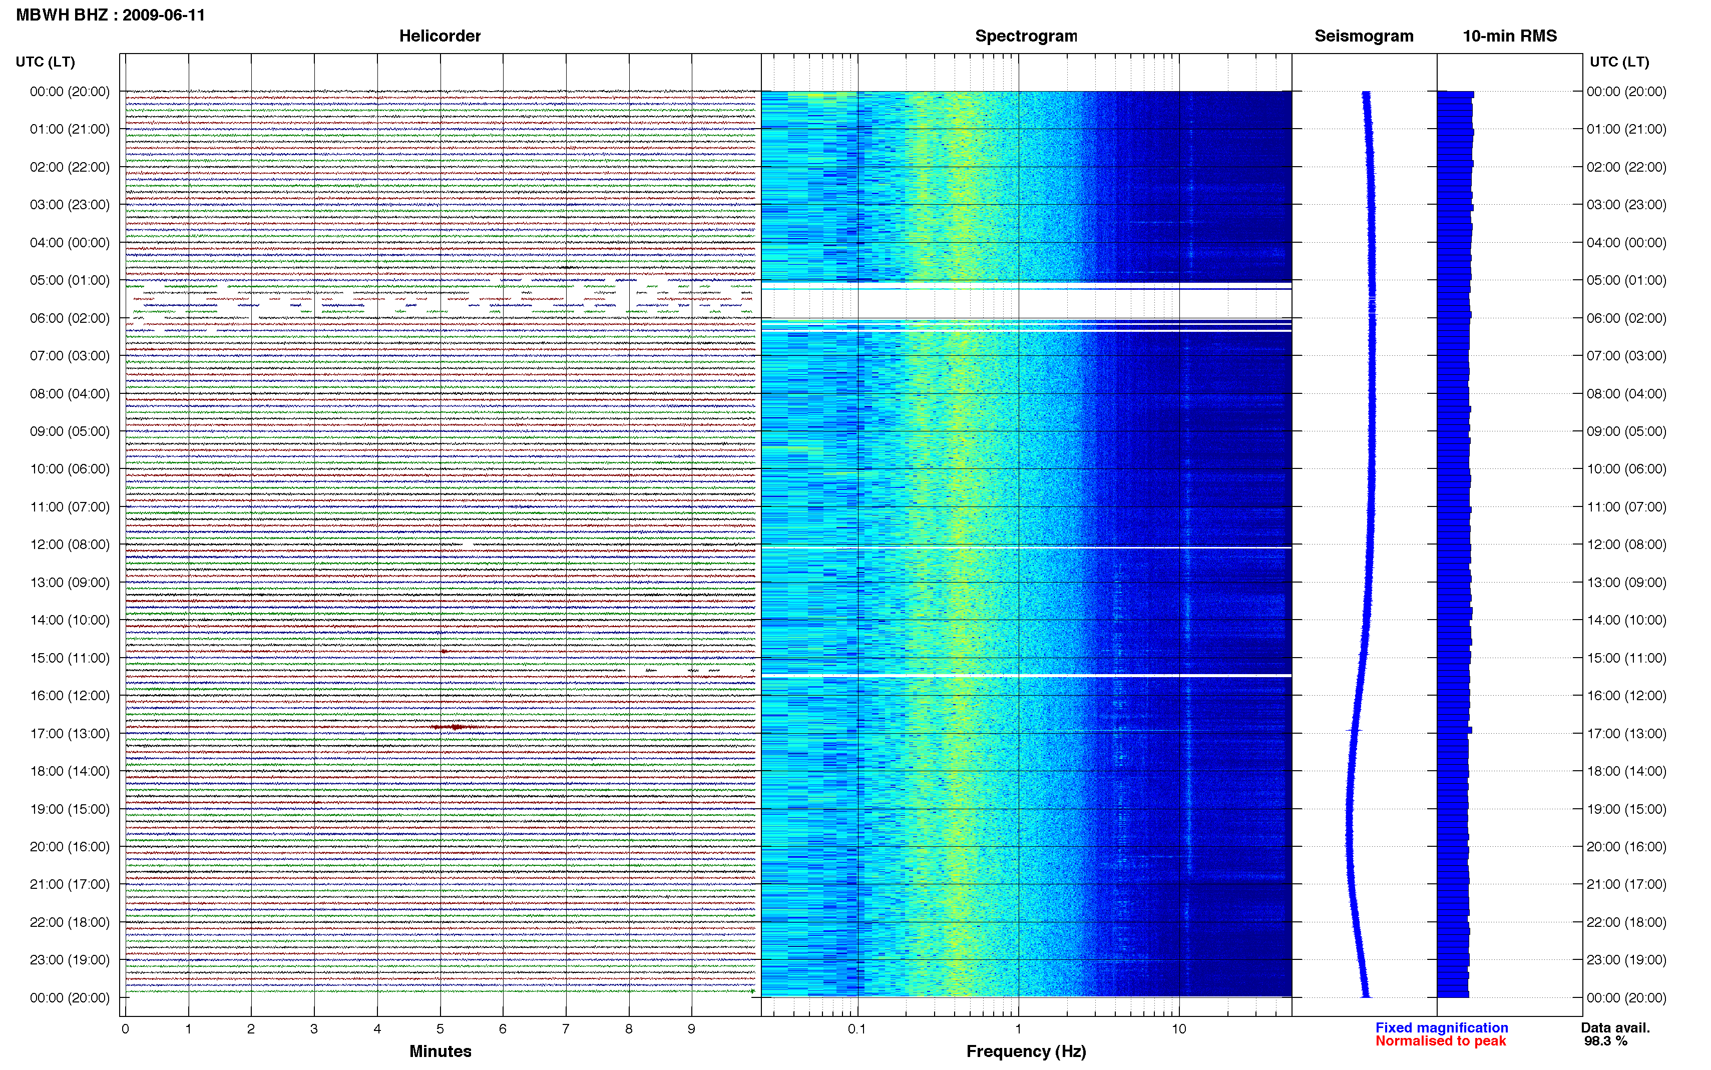Screen dimensions: 1711x1070
Task: Click the large white spectrogram gap between 05:00 and 06:00
Action: tap(1026, 304)
